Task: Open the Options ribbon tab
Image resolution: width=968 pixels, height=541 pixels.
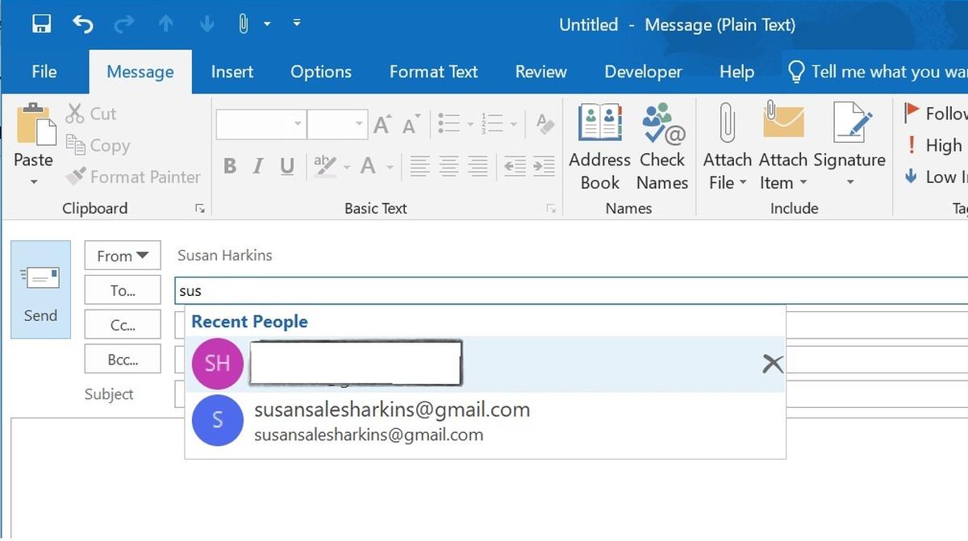Action: pos(320,71)
